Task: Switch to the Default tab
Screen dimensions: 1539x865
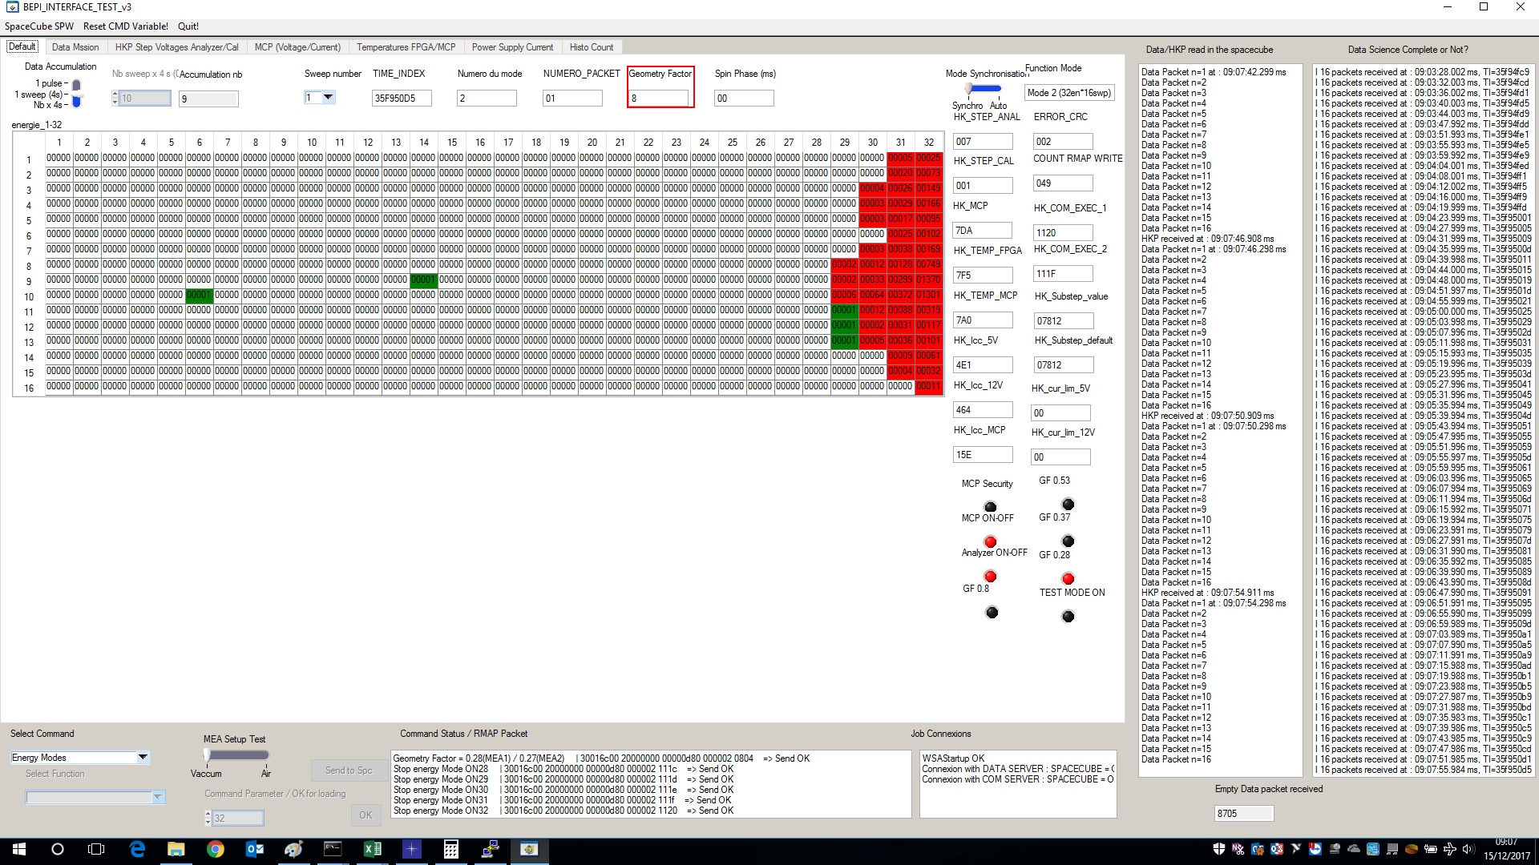Action: (x=22, y=46)
